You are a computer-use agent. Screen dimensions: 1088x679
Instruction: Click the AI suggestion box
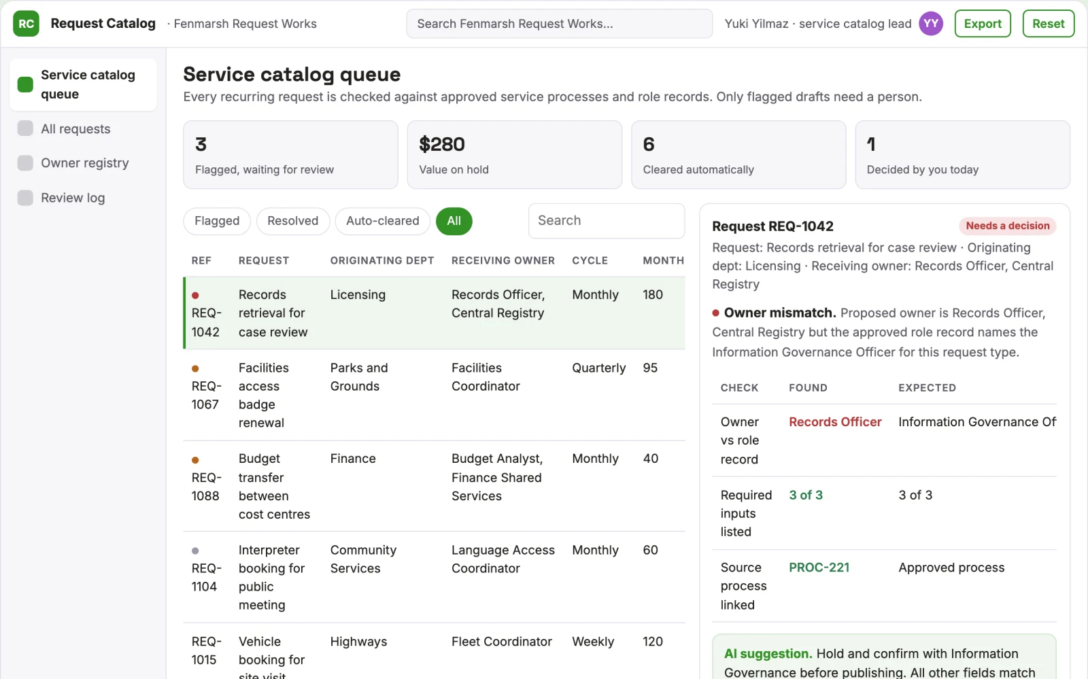[884, 658]
